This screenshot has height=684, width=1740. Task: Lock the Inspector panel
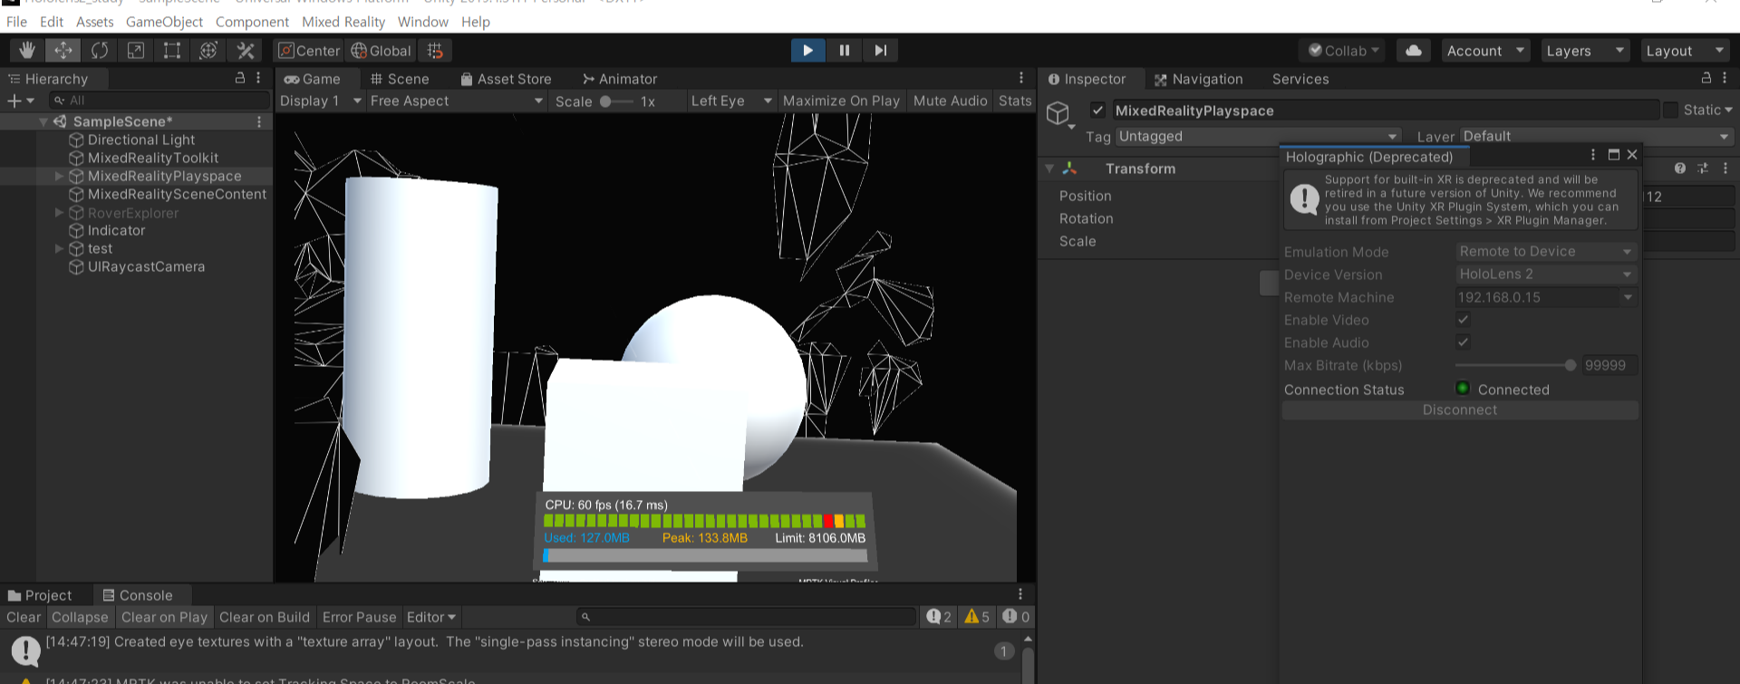1706,79
